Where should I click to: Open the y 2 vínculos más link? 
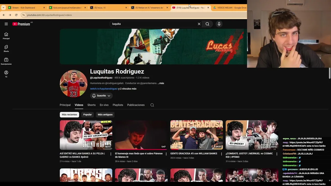point(127,89)
